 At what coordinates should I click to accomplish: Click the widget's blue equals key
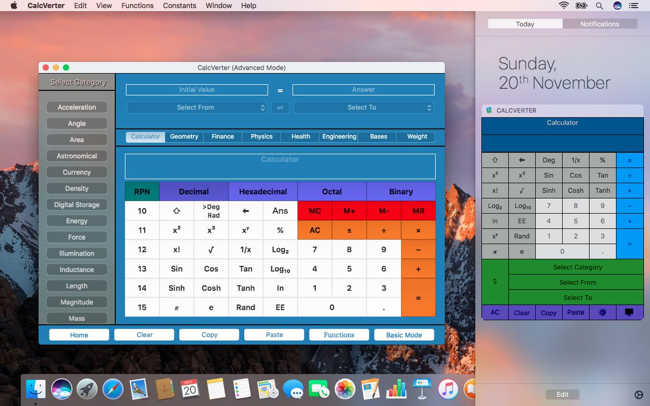pyautogui.click(x=629, y=244)
